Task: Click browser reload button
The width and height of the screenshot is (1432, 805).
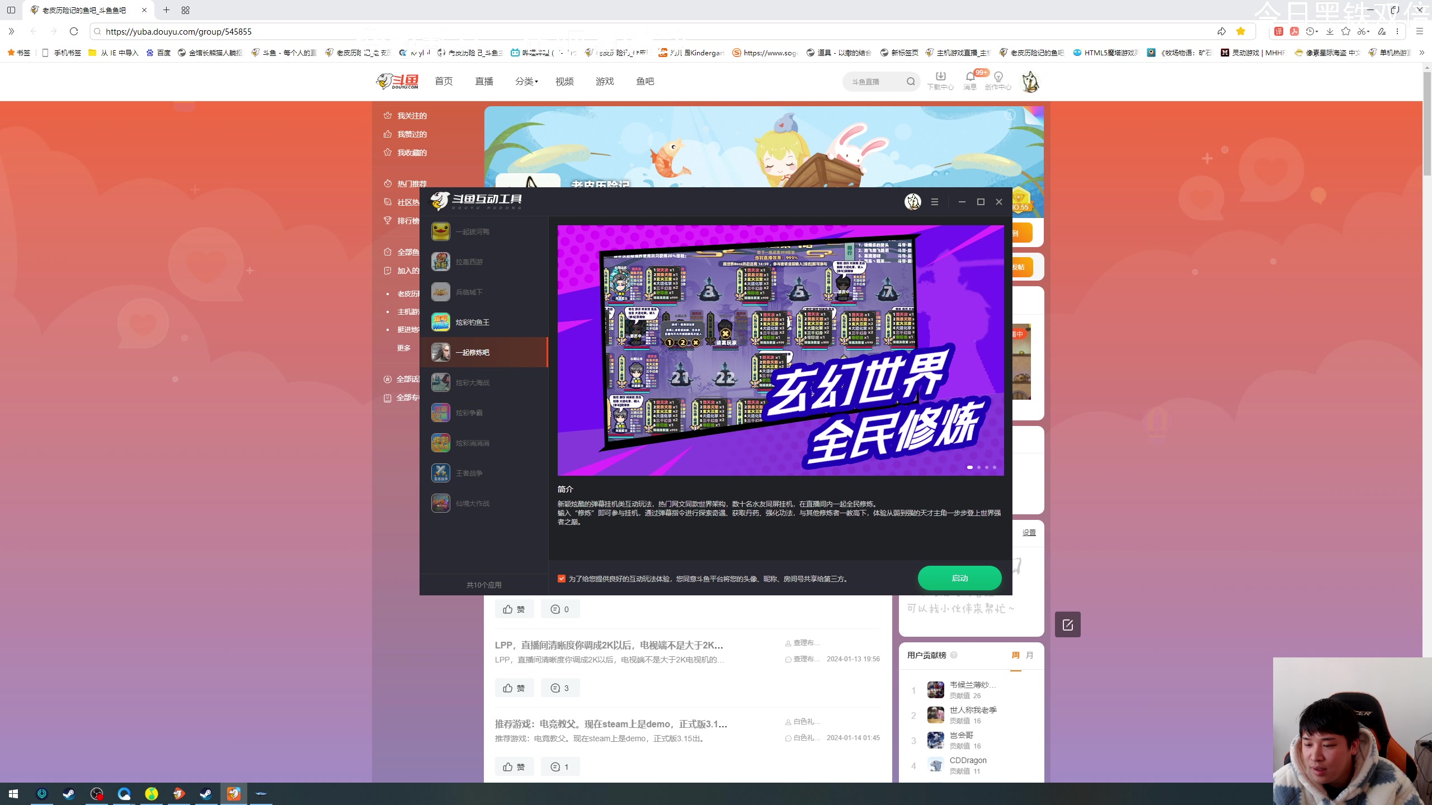Action: pos(74,31)
